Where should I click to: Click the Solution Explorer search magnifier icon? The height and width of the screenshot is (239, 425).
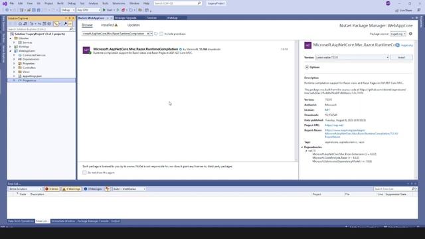click(71, 29)
